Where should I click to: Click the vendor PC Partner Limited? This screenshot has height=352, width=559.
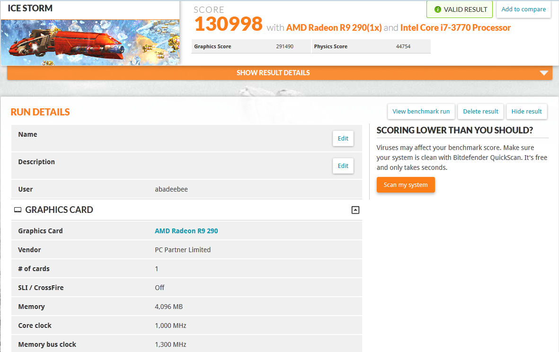pos(183,250)
